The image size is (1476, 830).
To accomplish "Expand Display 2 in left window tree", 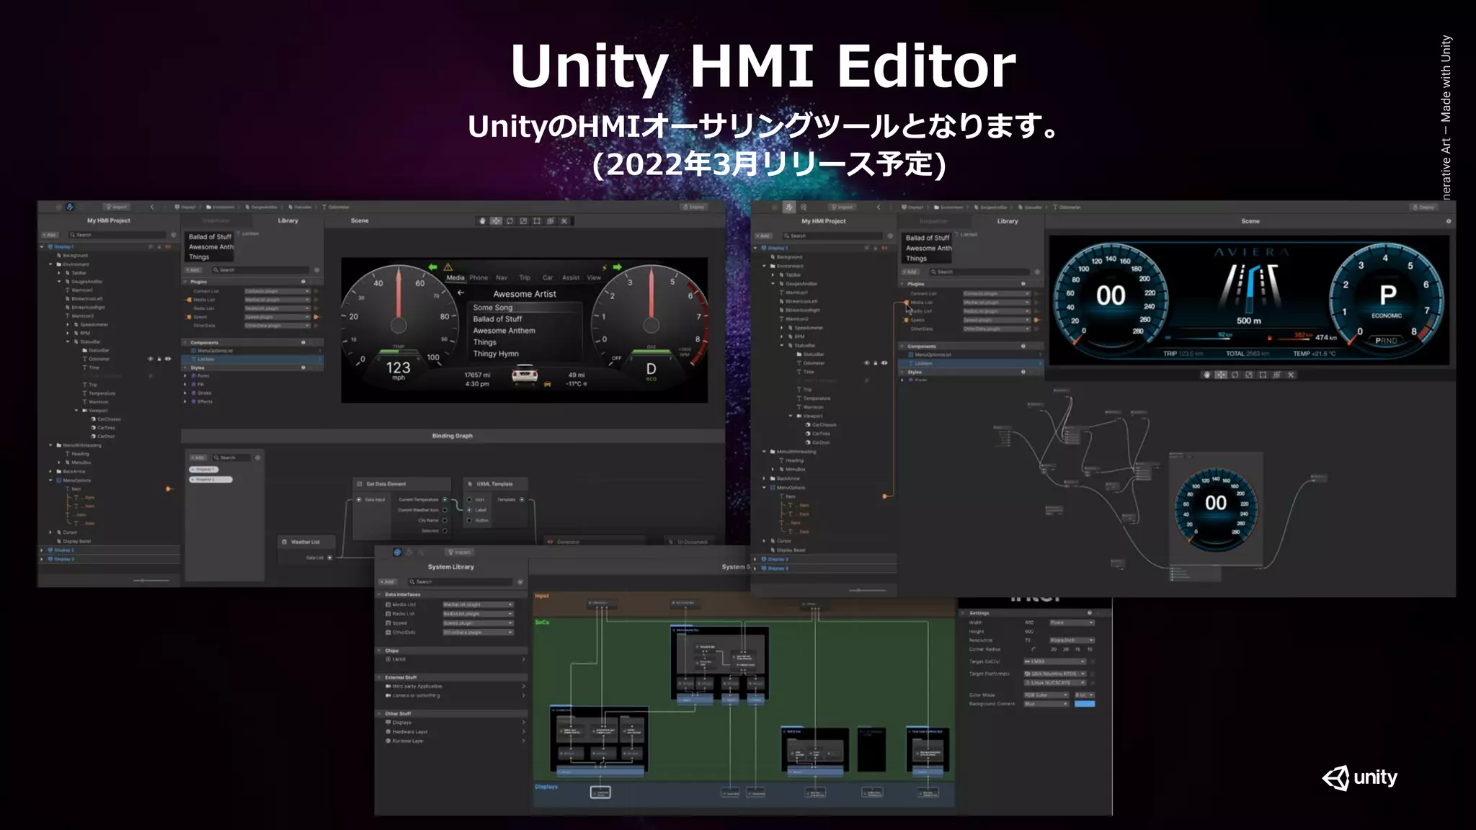I will (x=42, y=550).
